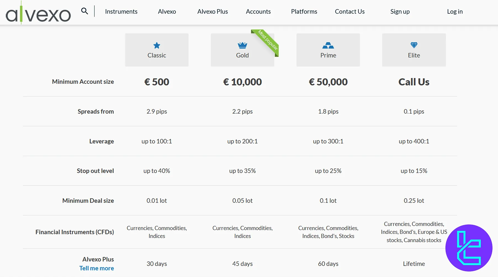Click the € 500 minimum amount
The height and width of the screenshot is (277, 498).
click(157, 82)
